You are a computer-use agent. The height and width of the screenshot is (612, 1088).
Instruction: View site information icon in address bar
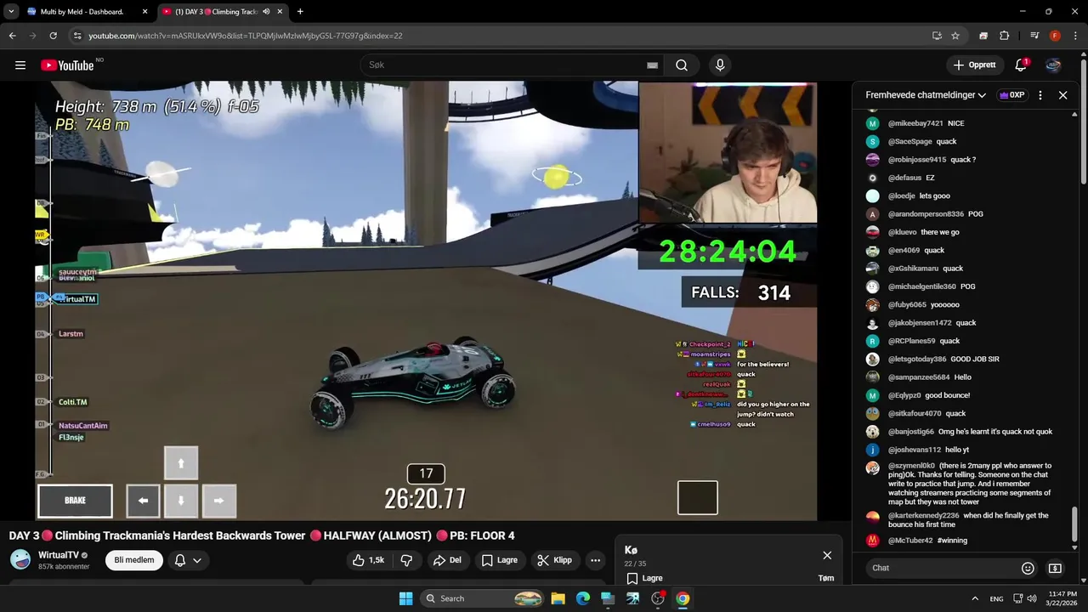tap(77, 36)
